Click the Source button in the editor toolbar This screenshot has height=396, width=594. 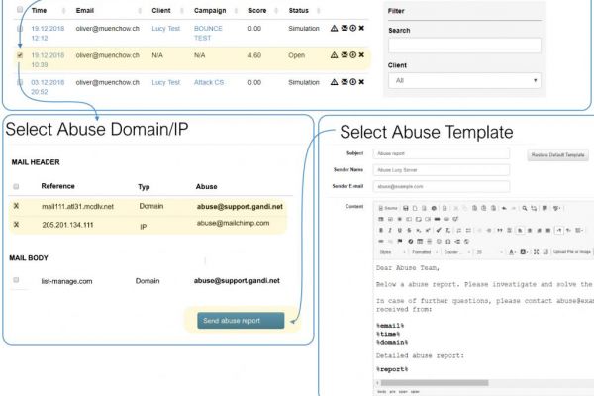(x=387, y=207)
